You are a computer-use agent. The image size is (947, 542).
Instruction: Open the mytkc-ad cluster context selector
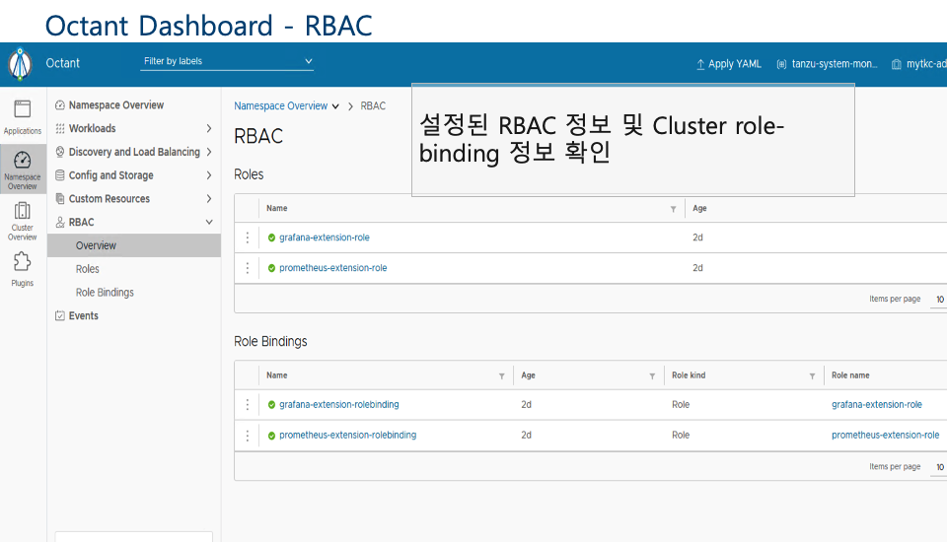[x=918, y=64]
